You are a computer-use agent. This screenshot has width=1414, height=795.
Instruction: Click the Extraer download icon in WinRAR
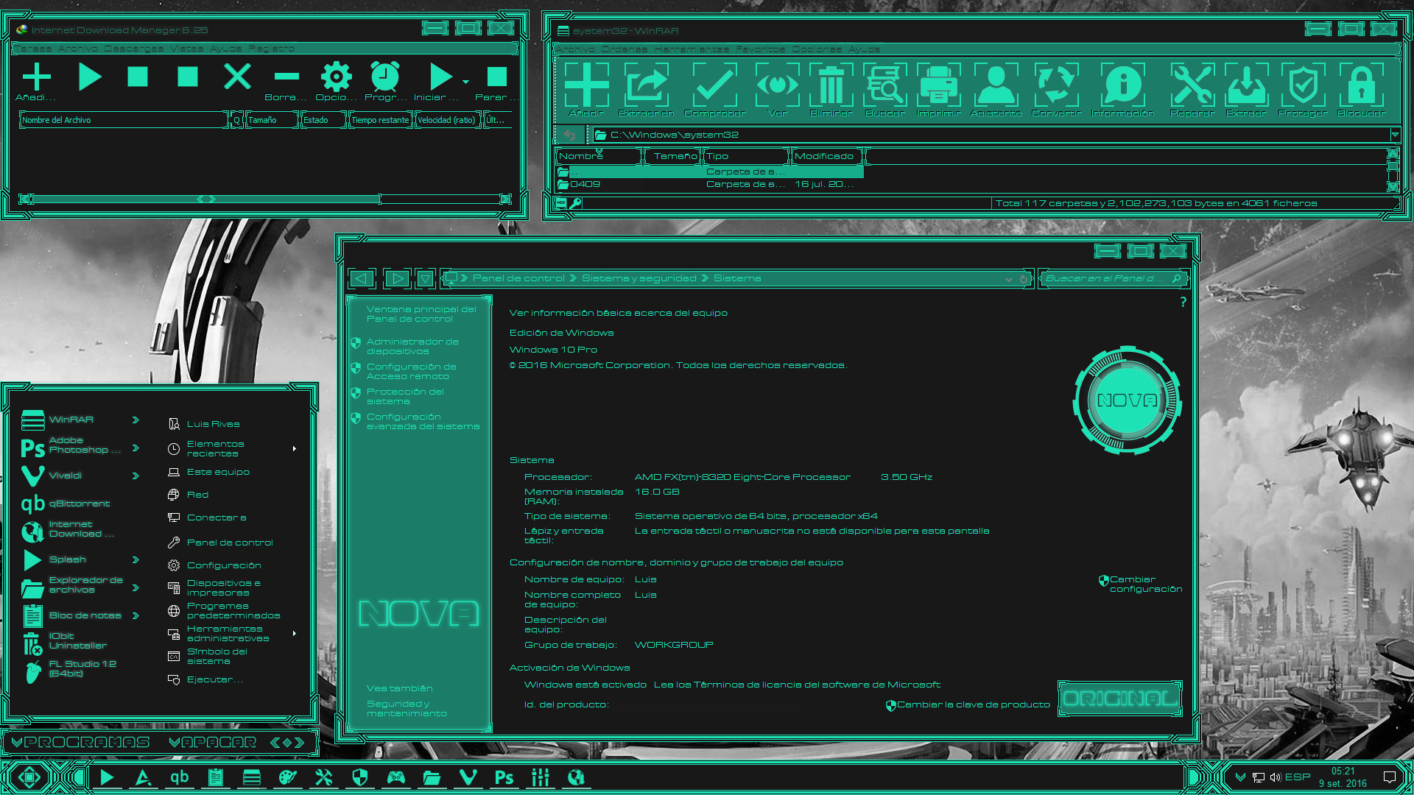pyautogui.click(x=1246, y=85)
